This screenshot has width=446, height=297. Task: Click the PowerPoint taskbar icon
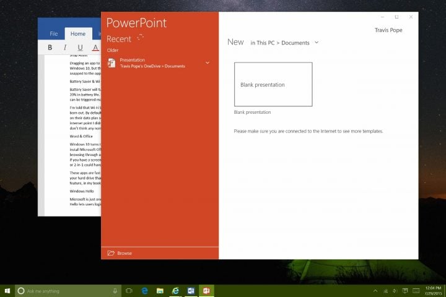(206, 291)
